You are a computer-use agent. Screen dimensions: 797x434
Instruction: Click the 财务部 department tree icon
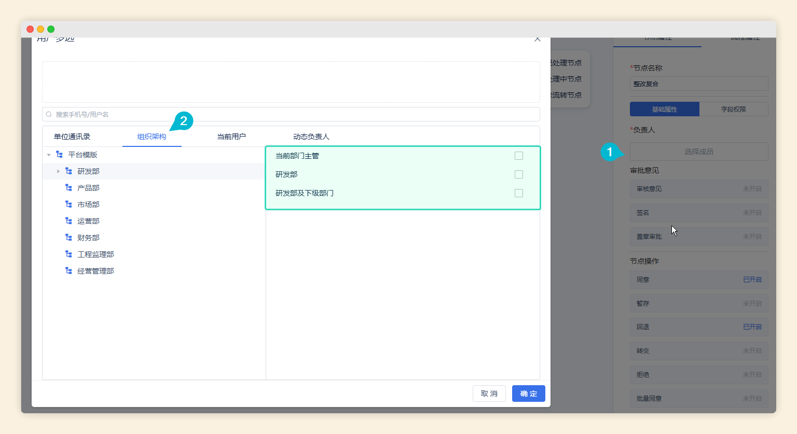point(68,238)
